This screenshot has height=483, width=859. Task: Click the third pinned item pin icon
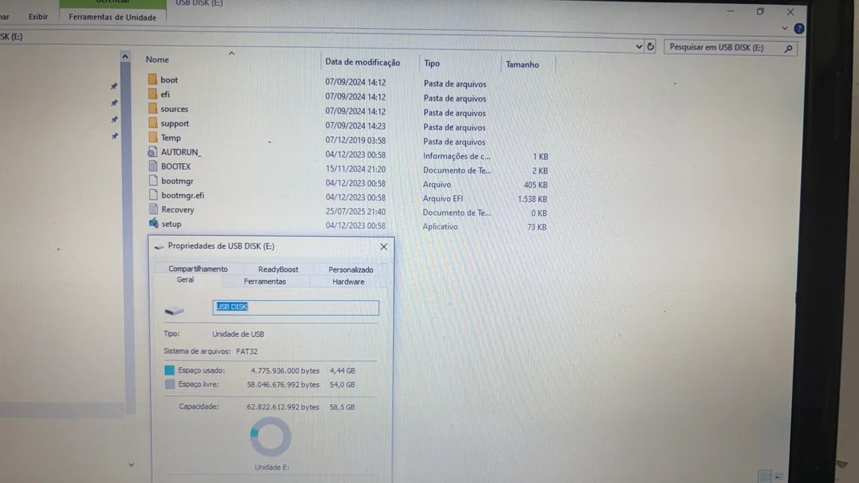pyautogui.click(x=114, y=119)
